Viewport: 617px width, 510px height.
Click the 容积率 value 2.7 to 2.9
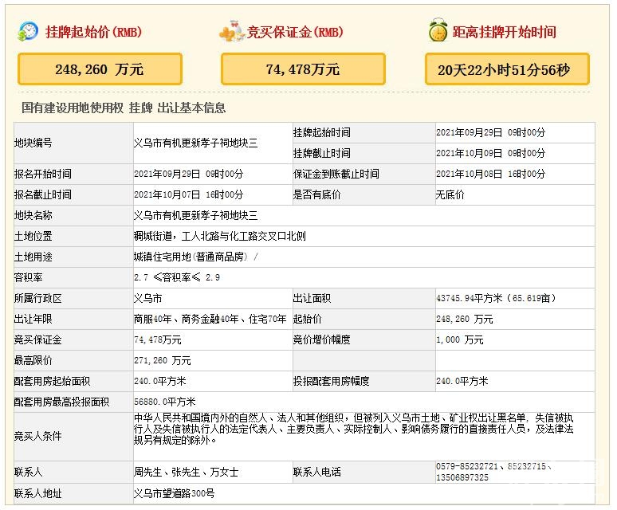tap(177, 277)
